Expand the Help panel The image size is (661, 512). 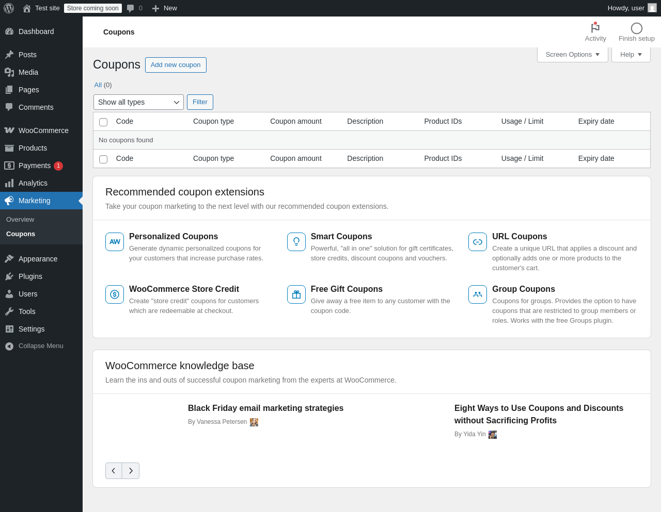tap(631, 55)
